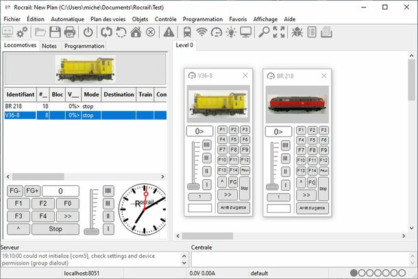The width and height of the screenshot is (418, 279).
Task: Click the home icon in toolbar
Action: [136, 32]
